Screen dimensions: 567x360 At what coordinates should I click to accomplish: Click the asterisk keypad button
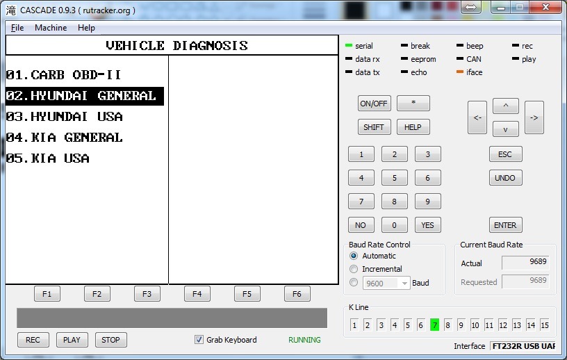pos(413,104)
